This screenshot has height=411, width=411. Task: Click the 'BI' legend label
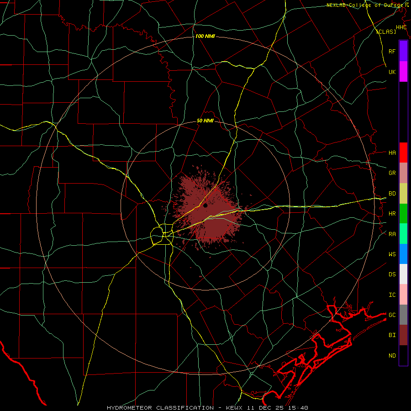point(392,335)
